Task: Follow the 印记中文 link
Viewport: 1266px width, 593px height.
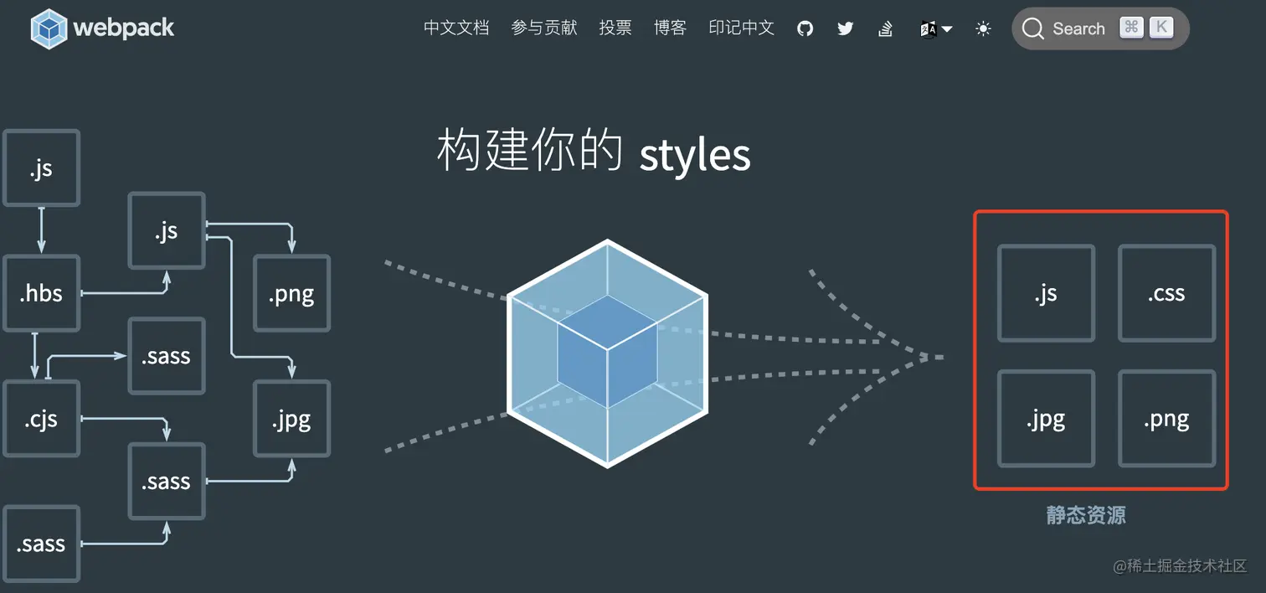Action: tap(741, 28)
